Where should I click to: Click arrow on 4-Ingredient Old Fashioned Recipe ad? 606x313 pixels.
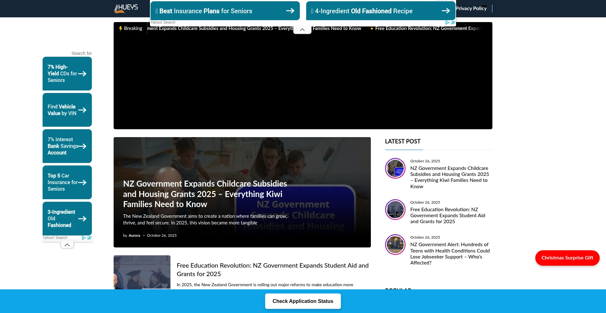(x=445, y=11)
